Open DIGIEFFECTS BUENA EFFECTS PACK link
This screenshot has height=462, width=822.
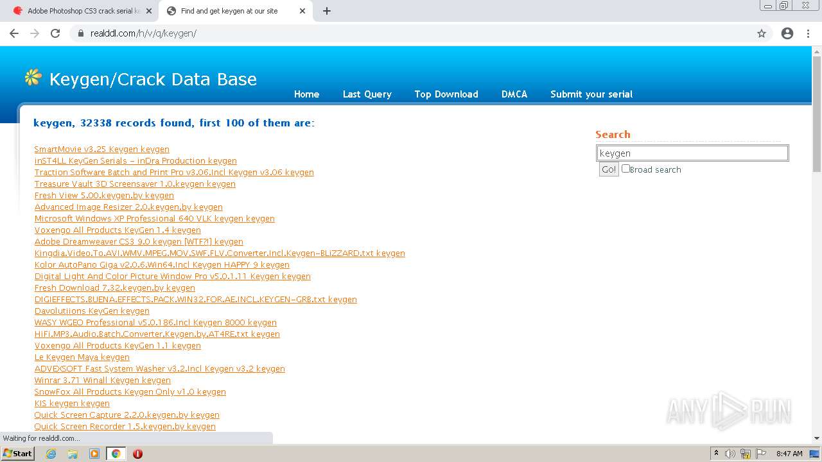pyautogui.click(x=195, y=300)
